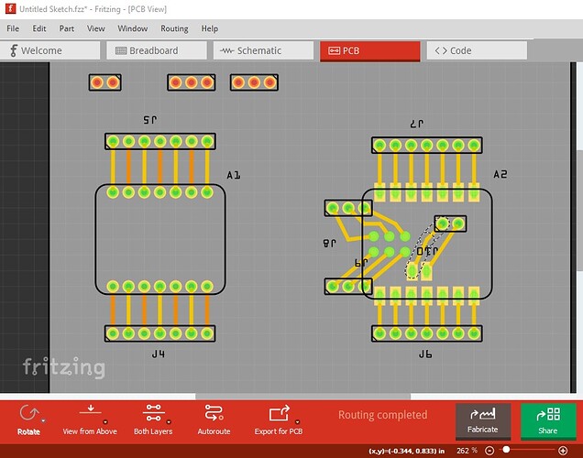
Task: Click the Export for PCB icon
Action: (x=279, y=413)
